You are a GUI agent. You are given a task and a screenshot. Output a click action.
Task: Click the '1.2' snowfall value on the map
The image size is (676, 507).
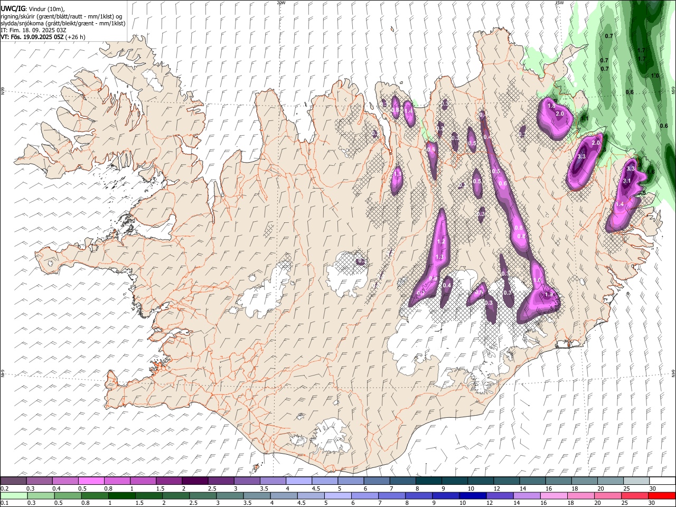click(441, 241)
